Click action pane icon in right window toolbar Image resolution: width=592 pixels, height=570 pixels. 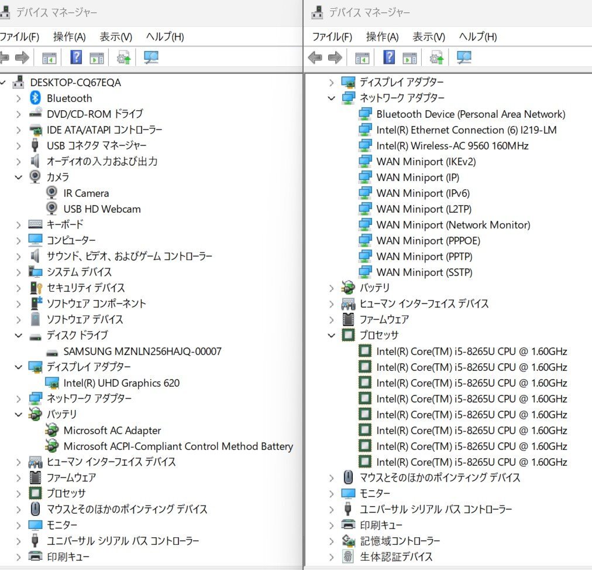pyautogui.click(x=409, y=58)
